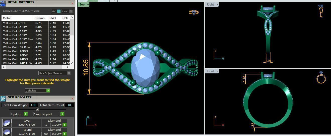Click the oval blue center stone
Screen dimensions: 331x136
coord(145,68)
